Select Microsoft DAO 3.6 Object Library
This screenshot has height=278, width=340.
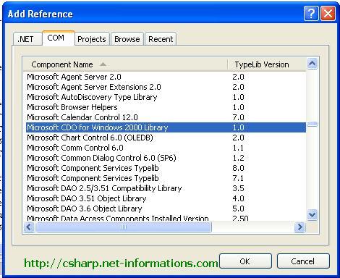tap(166, 208)
